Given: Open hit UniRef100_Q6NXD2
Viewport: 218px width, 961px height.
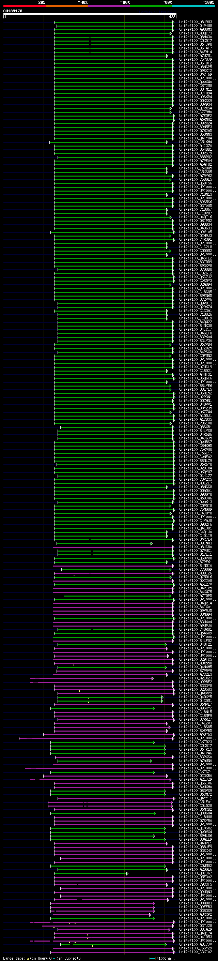Looking at the screenshot, I should coord(196,810).
